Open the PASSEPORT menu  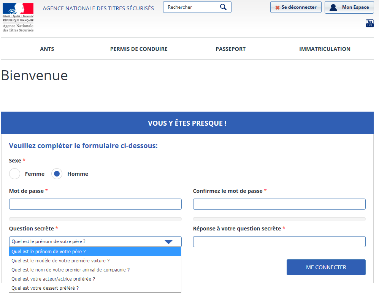click(230, 49)
